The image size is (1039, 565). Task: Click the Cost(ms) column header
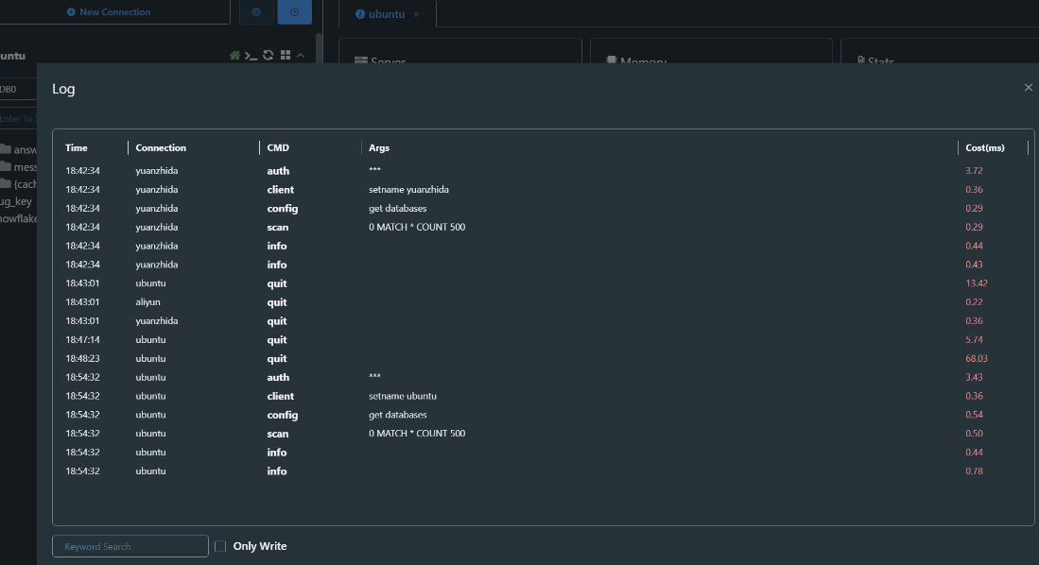click(x=984, y=147)
